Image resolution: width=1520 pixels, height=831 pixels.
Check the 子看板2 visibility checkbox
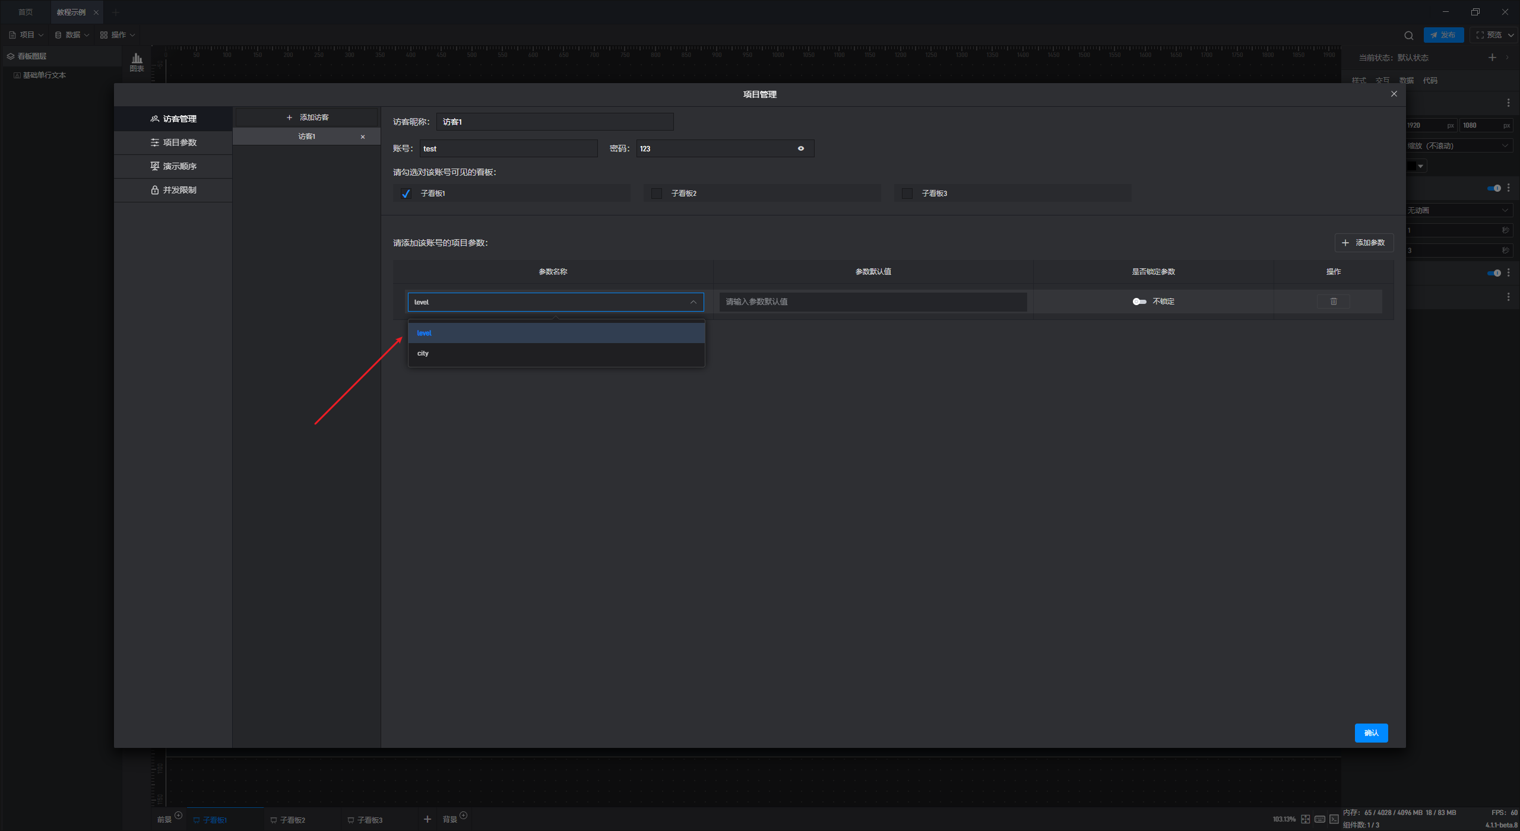click(x=657, y=194)
